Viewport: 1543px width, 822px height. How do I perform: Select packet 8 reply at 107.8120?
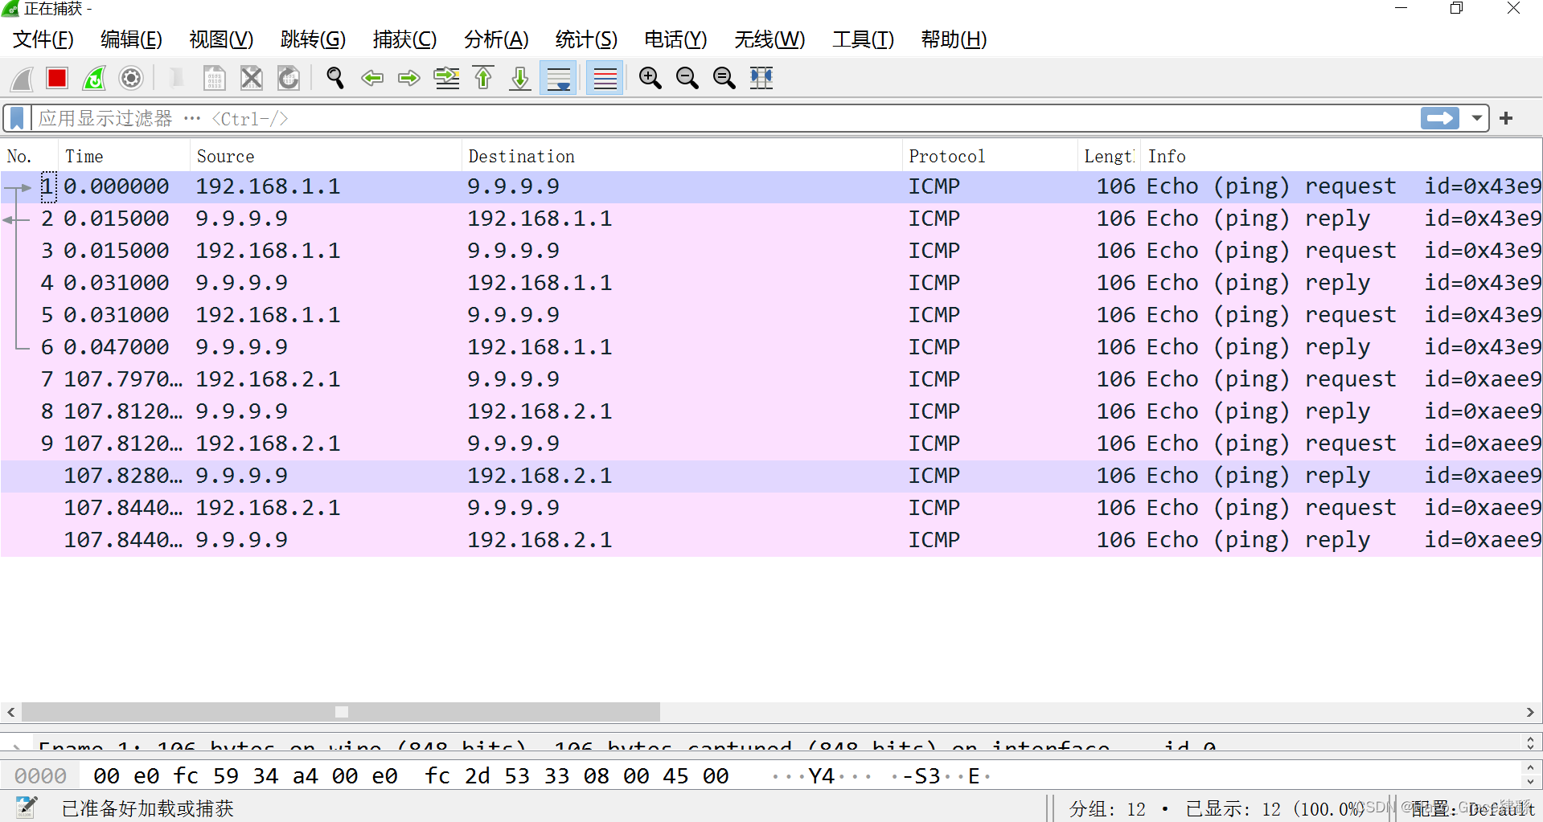click(x=771, y=411)
